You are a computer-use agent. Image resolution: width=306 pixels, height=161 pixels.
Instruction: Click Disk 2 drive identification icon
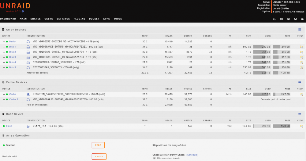(x=28, y=52)
